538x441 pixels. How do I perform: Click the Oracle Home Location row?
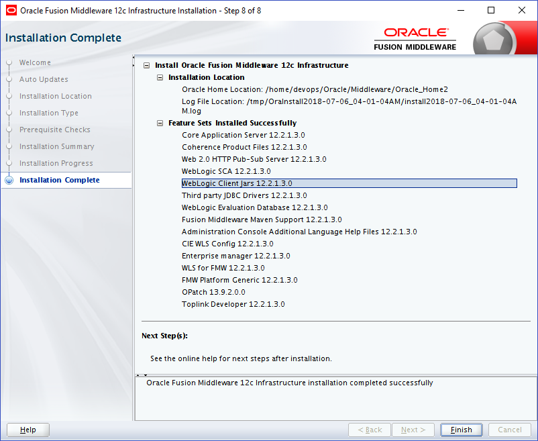click(315, 89)
